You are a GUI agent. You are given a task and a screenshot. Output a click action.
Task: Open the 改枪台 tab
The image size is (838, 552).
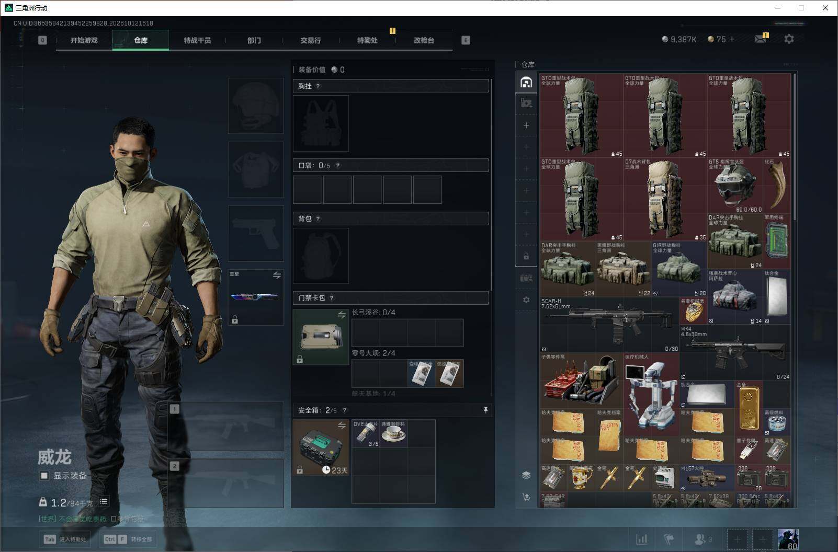[x=424, y=40]
